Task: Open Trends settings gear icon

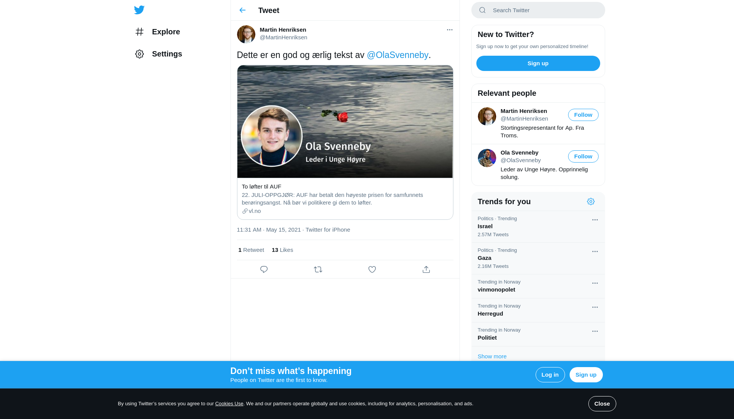Action: [x=591, y=201]
